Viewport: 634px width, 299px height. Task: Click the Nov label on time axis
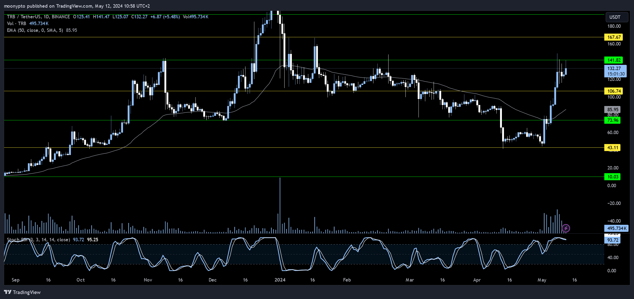[148, 280]
